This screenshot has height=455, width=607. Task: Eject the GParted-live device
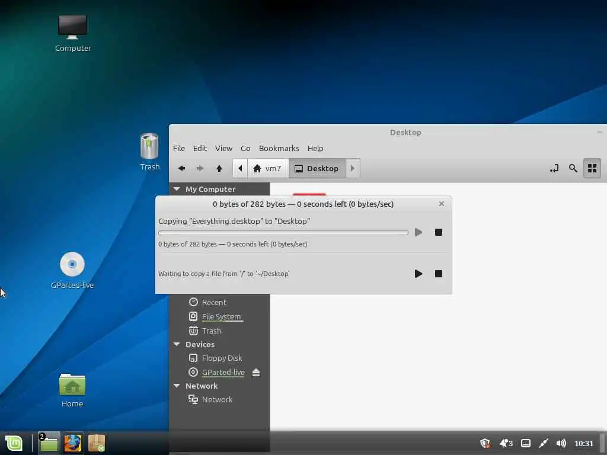(256, 372)
